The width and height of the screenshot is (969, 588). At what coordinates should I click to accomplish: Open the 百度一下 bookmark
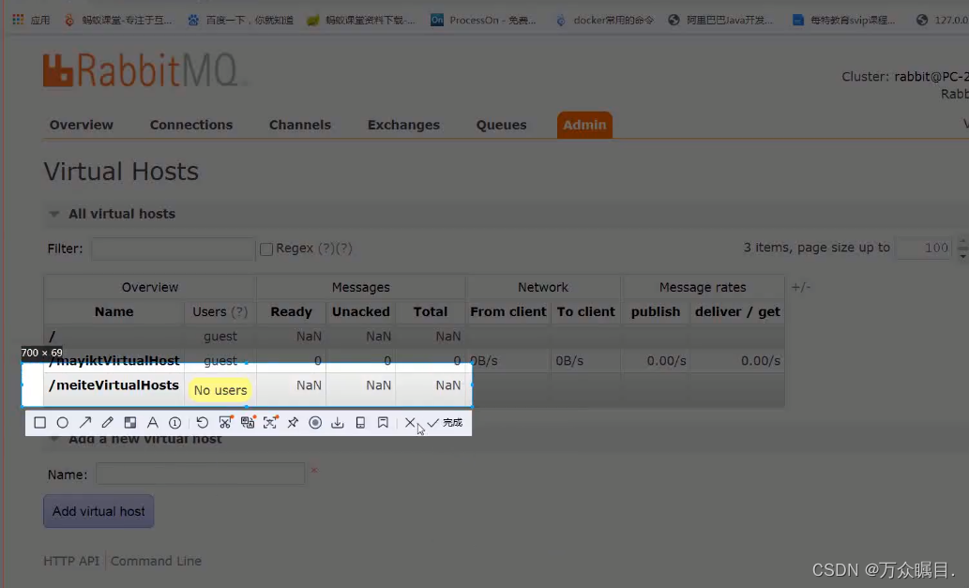pos(240,20)
